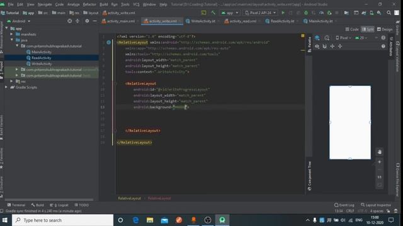This screenshot has height=226, width=403.
Task: Switch to MainActivity.kt tab
Action: [320, 21]
